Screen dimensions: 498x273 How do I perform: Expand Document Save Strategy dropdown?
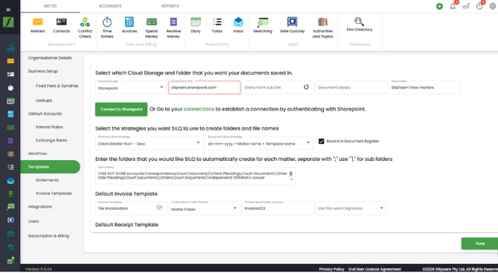click(x=259, y=142)
